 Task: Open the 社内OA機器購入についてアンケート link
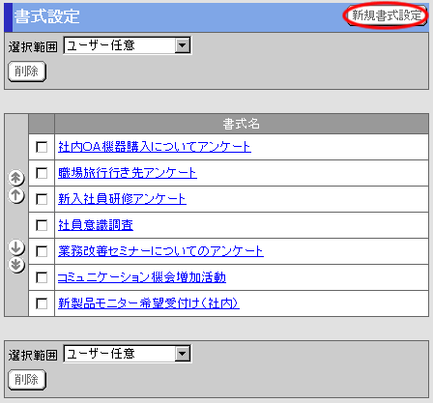(x=155, y=147)
